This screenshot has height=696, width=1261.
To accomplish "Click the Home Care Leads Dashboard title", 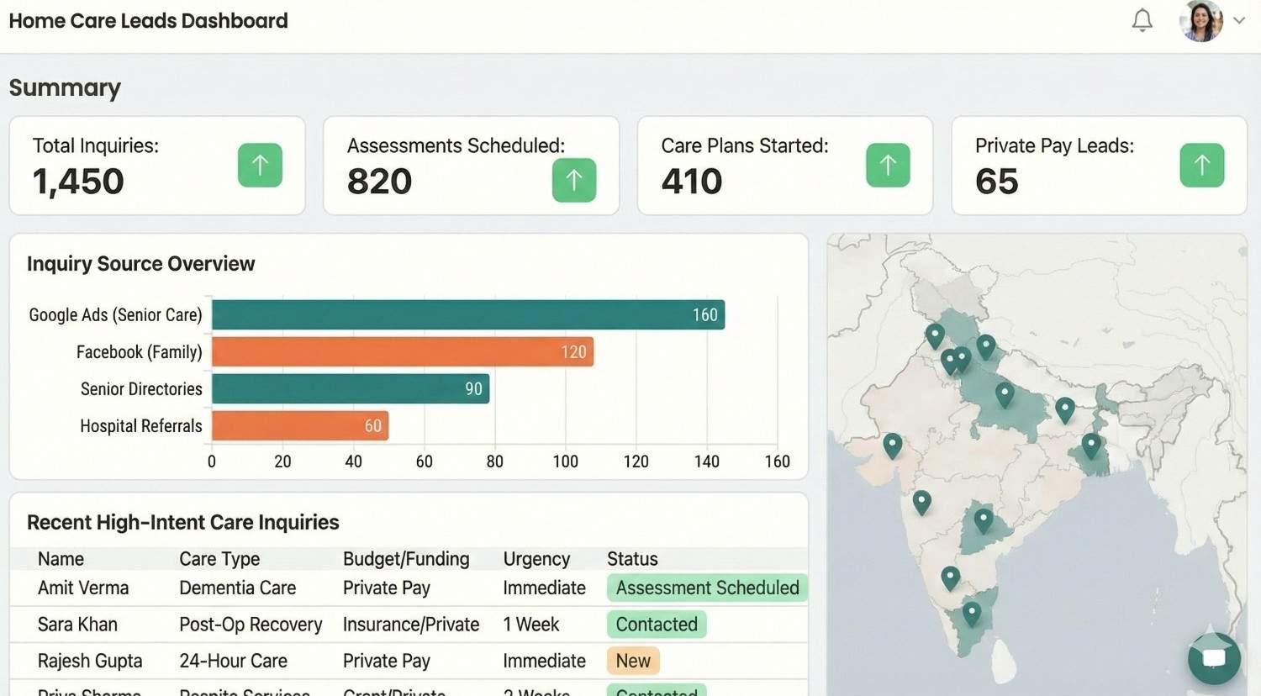I will 148,20.
